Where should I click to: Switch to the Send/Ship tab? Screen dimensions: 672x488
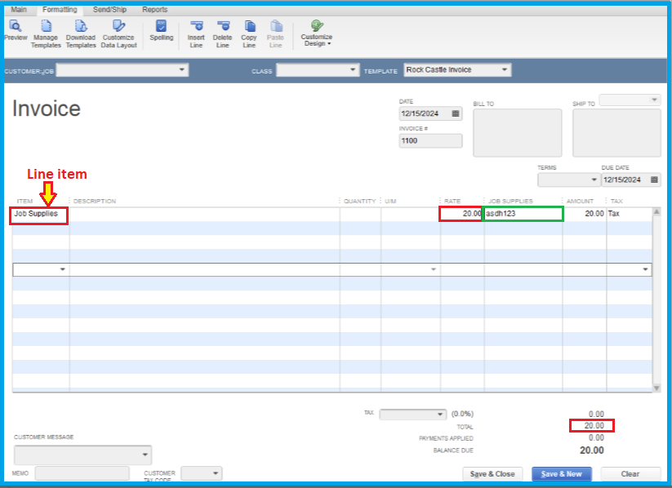[109, 10]
